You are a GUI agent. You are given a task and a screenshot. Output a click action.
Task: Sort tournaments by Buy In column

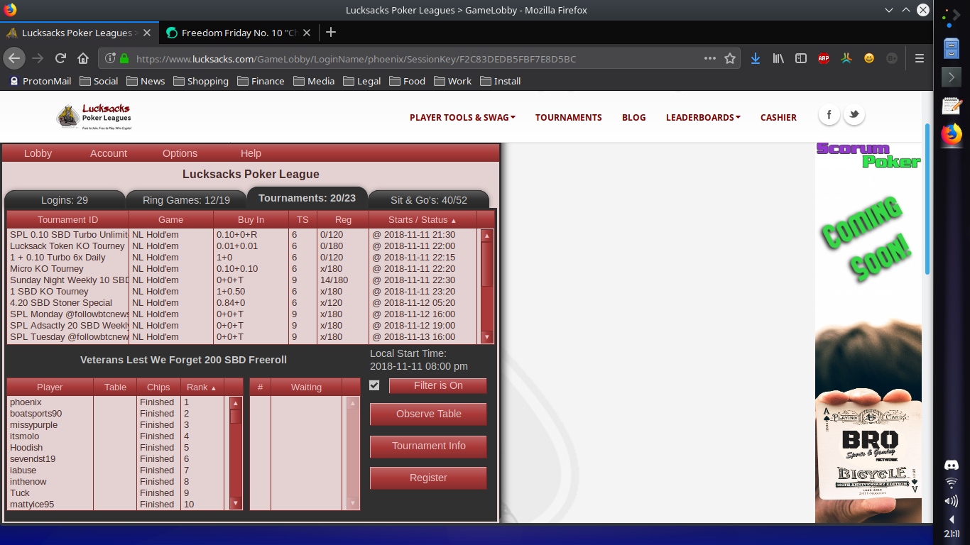tap(251, 220)
